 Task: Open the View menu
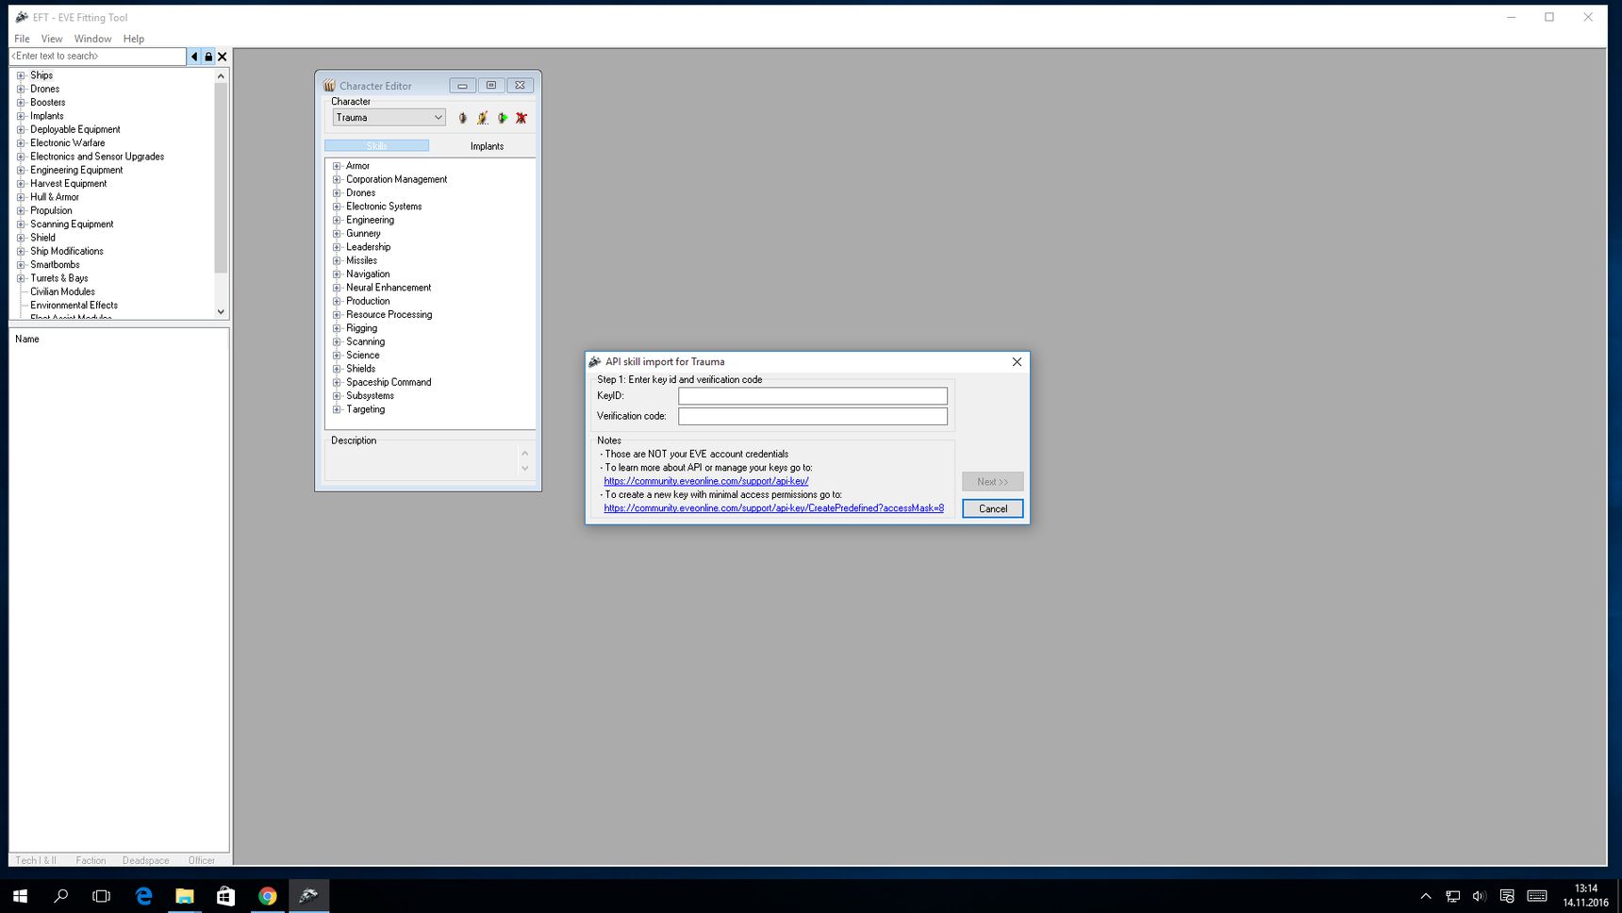(52, 39)
